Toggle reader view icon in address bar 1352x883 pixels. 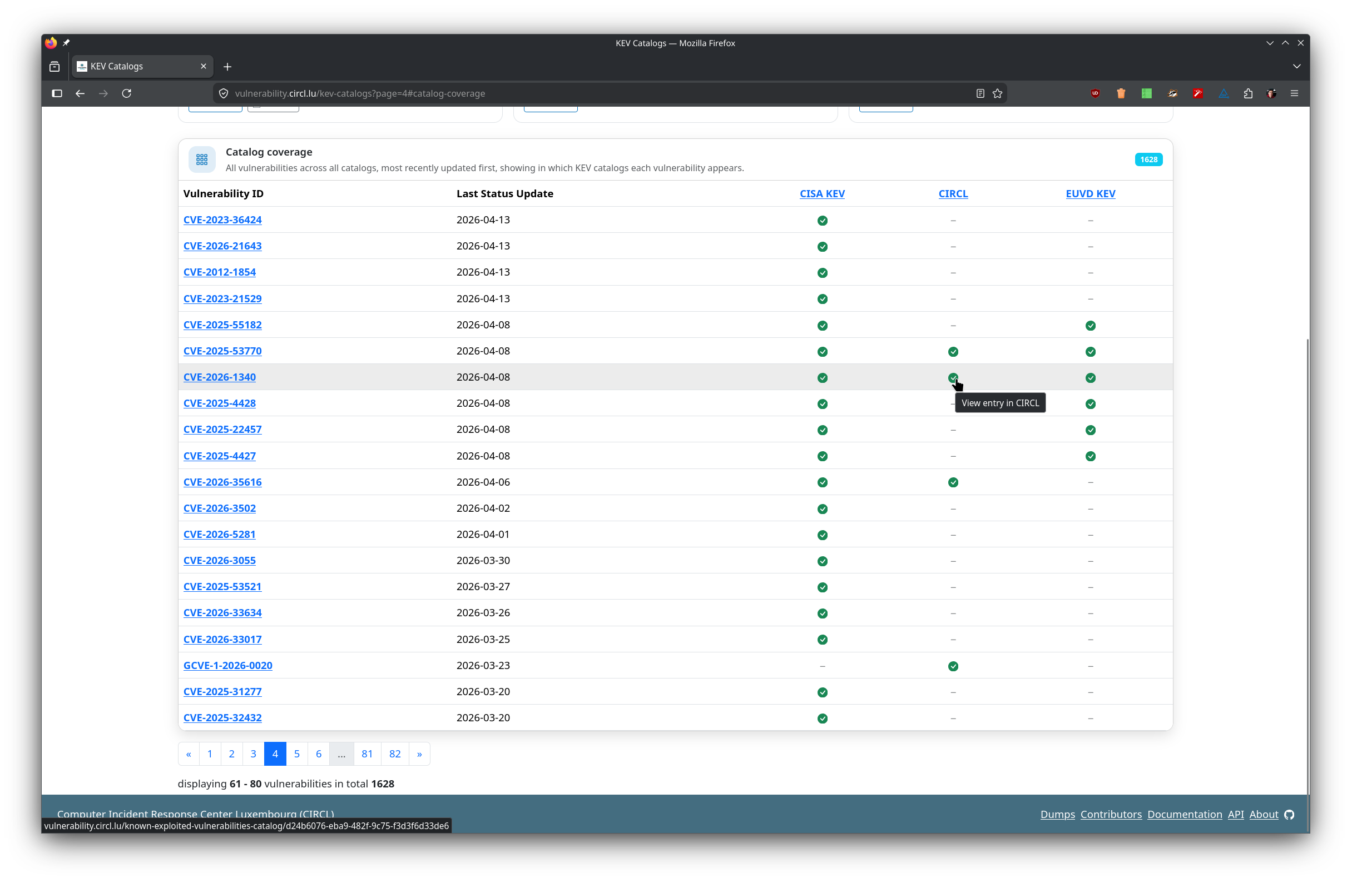980,93
